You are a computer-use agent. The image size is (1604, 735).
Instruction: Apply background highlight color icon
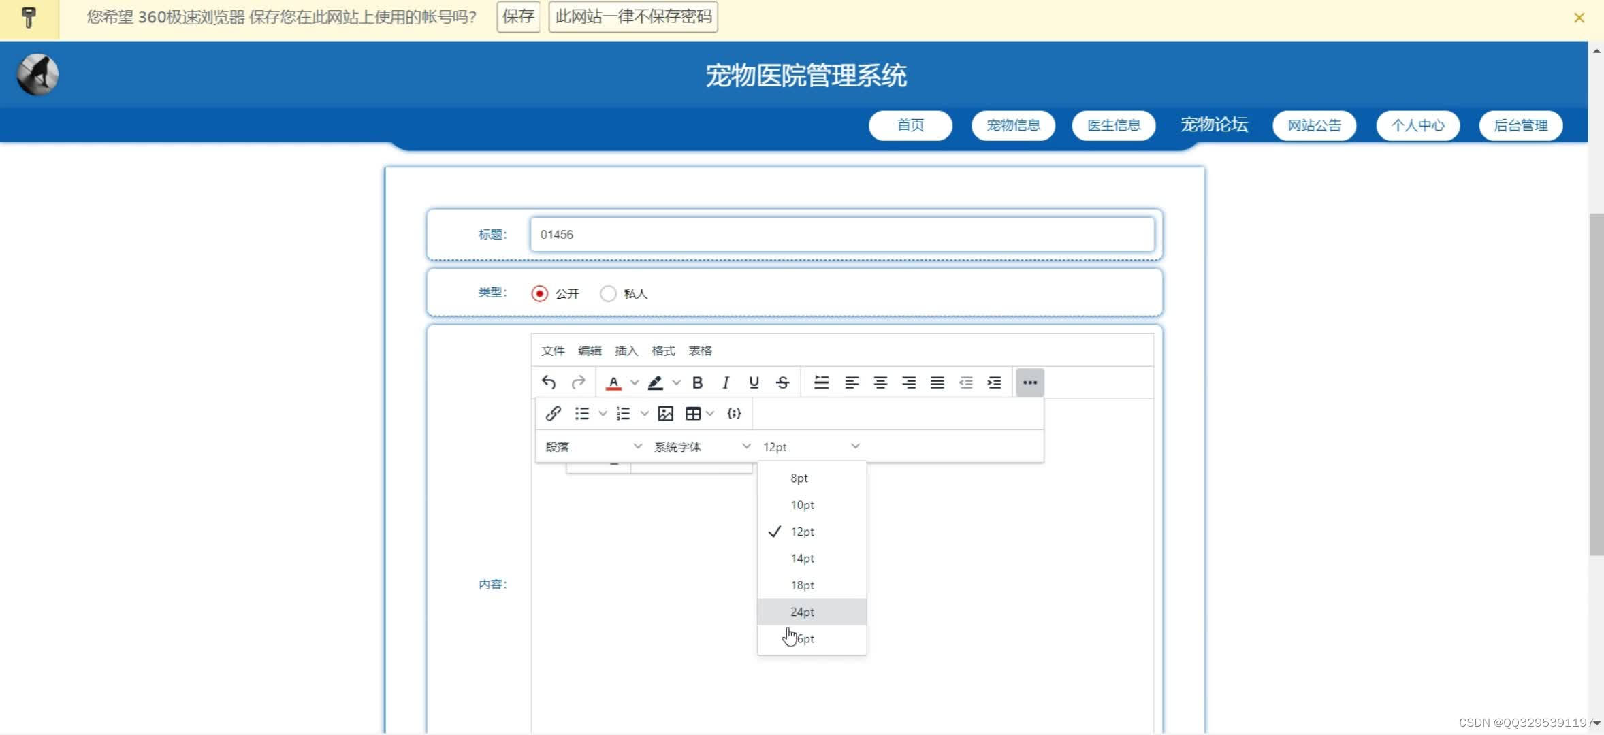(x=656, y=382)
